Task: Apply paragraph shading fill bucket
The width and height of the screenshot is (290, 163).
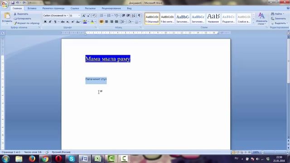Action: (x=130, y=22)
